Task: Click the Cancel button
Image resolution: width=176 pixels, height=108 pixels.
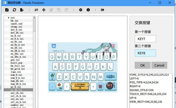Action: [x=159, y=65]
